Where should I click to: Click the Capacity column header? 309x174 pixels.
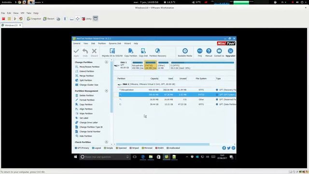pos(154,78)
